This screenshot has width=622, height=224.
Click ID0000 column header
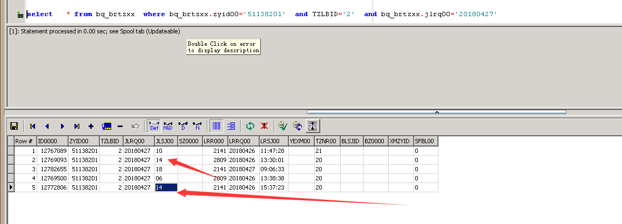52,141
